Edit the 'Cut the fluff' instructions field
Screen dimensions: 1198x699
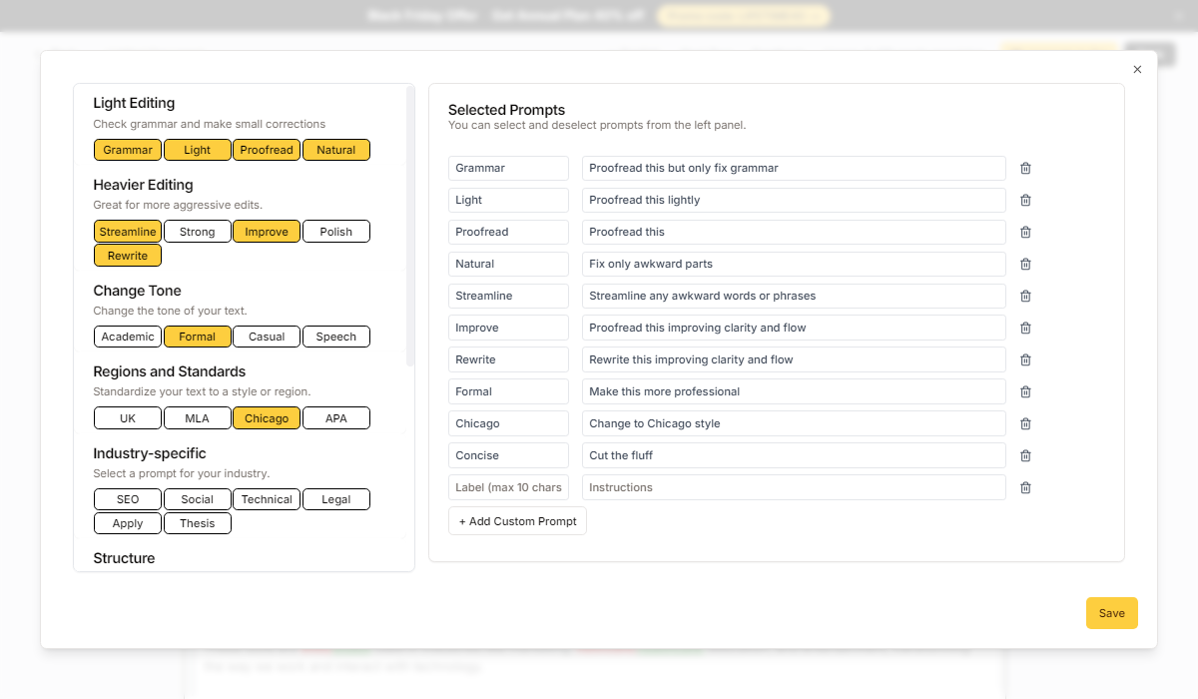click(x=793, y=455)
